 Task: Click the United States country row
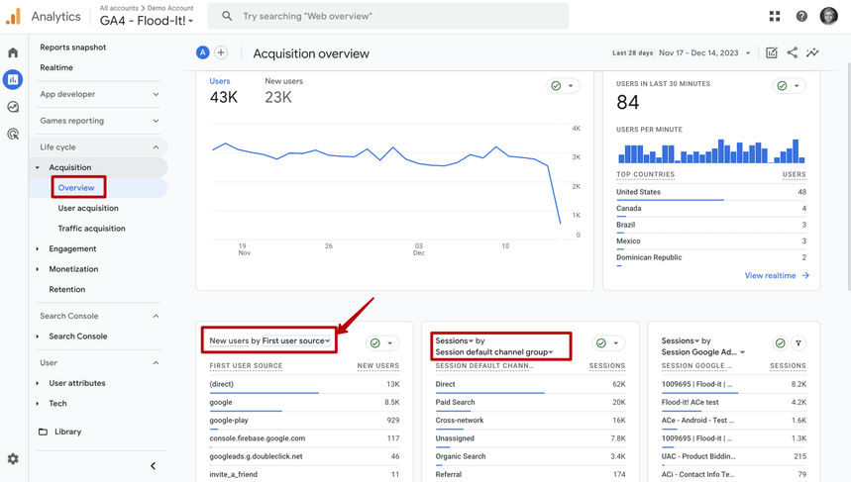(x=711, y=192)
